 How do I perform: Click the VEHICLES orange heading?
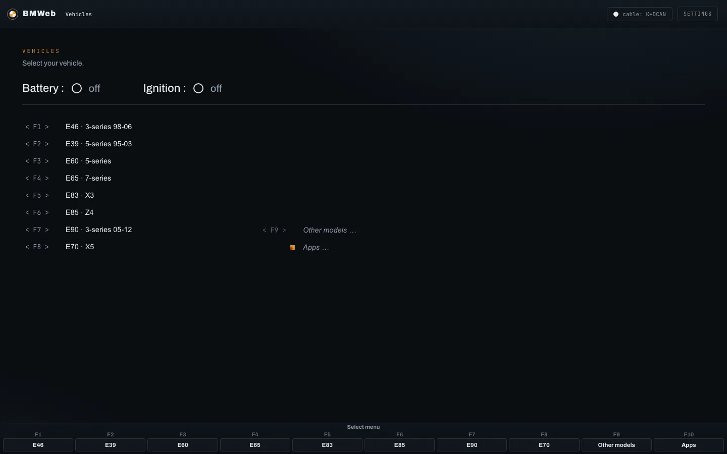coord(41,51)
